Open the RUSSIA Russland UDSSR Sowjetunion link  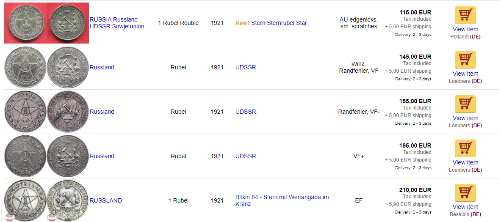click(x=117, y=23)
